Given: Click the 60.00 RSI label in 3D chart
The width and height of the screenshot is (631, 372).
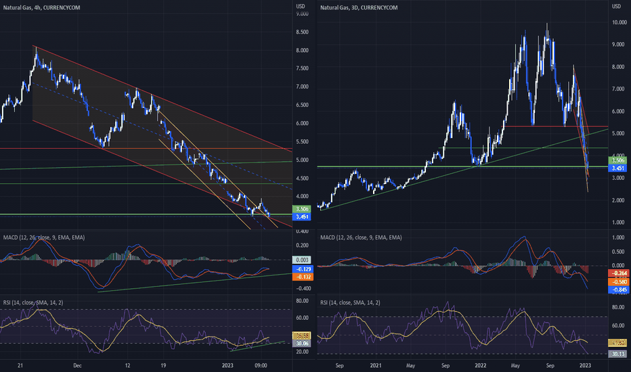Looking at the screenshot, I should point(618,325).
